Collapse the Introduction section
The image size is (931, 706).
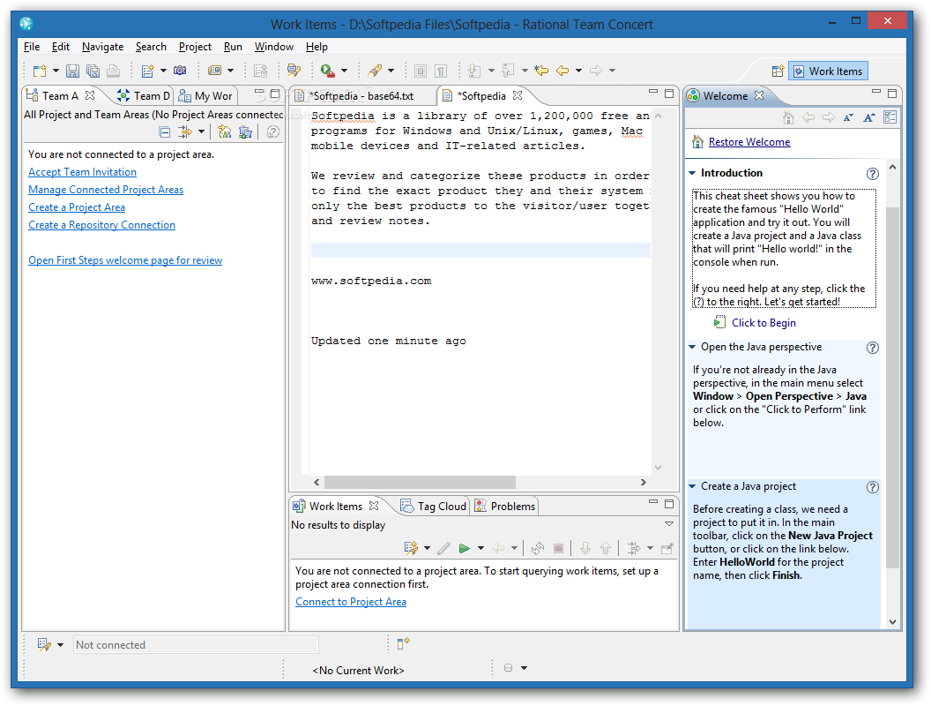pyautogui.click(x=692, y=173)
